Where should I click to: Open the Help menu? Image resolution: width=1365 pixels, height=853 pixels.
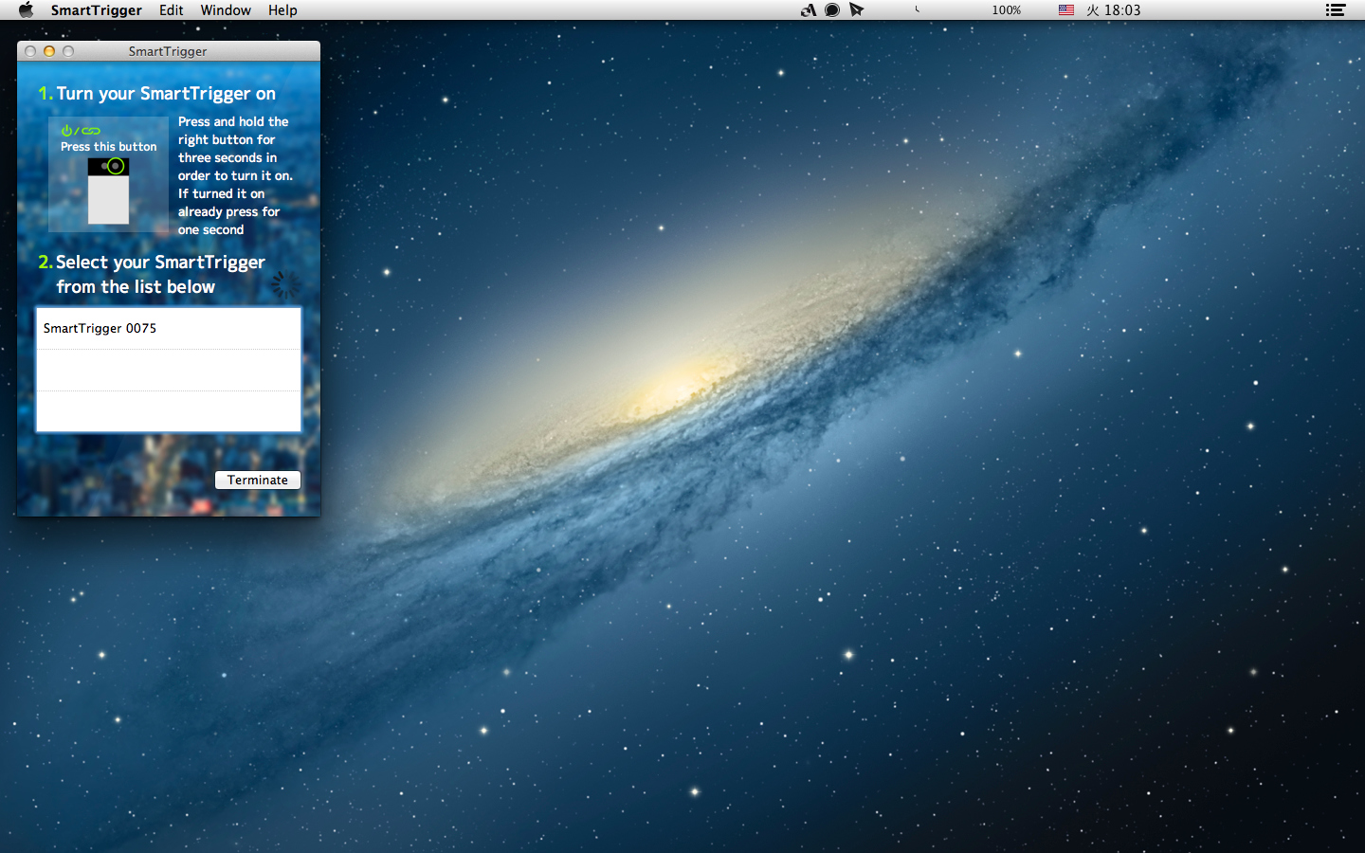282,10
